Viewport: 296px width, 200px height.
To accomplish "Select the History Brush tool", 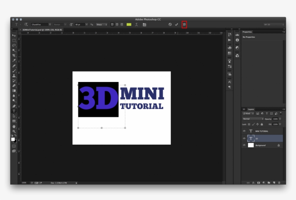I will click(14, 81).
